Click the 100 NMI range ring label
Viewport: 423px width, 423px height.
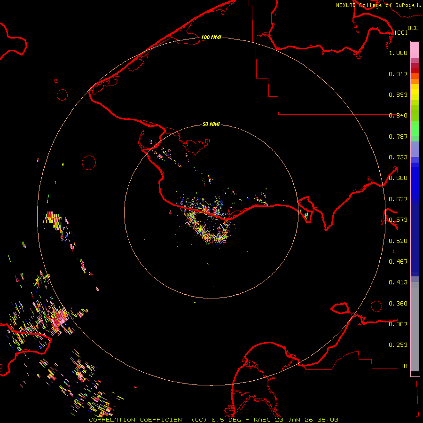(x=211, y=37)
